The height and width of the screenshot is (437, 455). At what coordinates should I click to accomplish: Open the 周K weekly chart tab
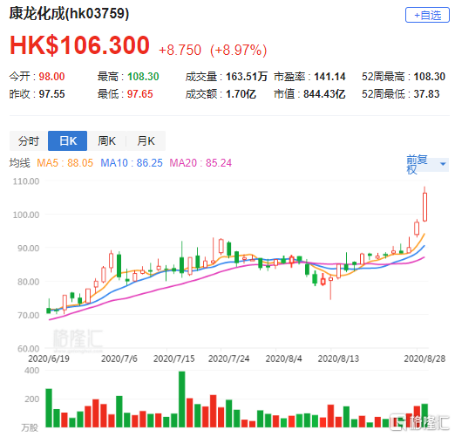(x=106, y=141)
